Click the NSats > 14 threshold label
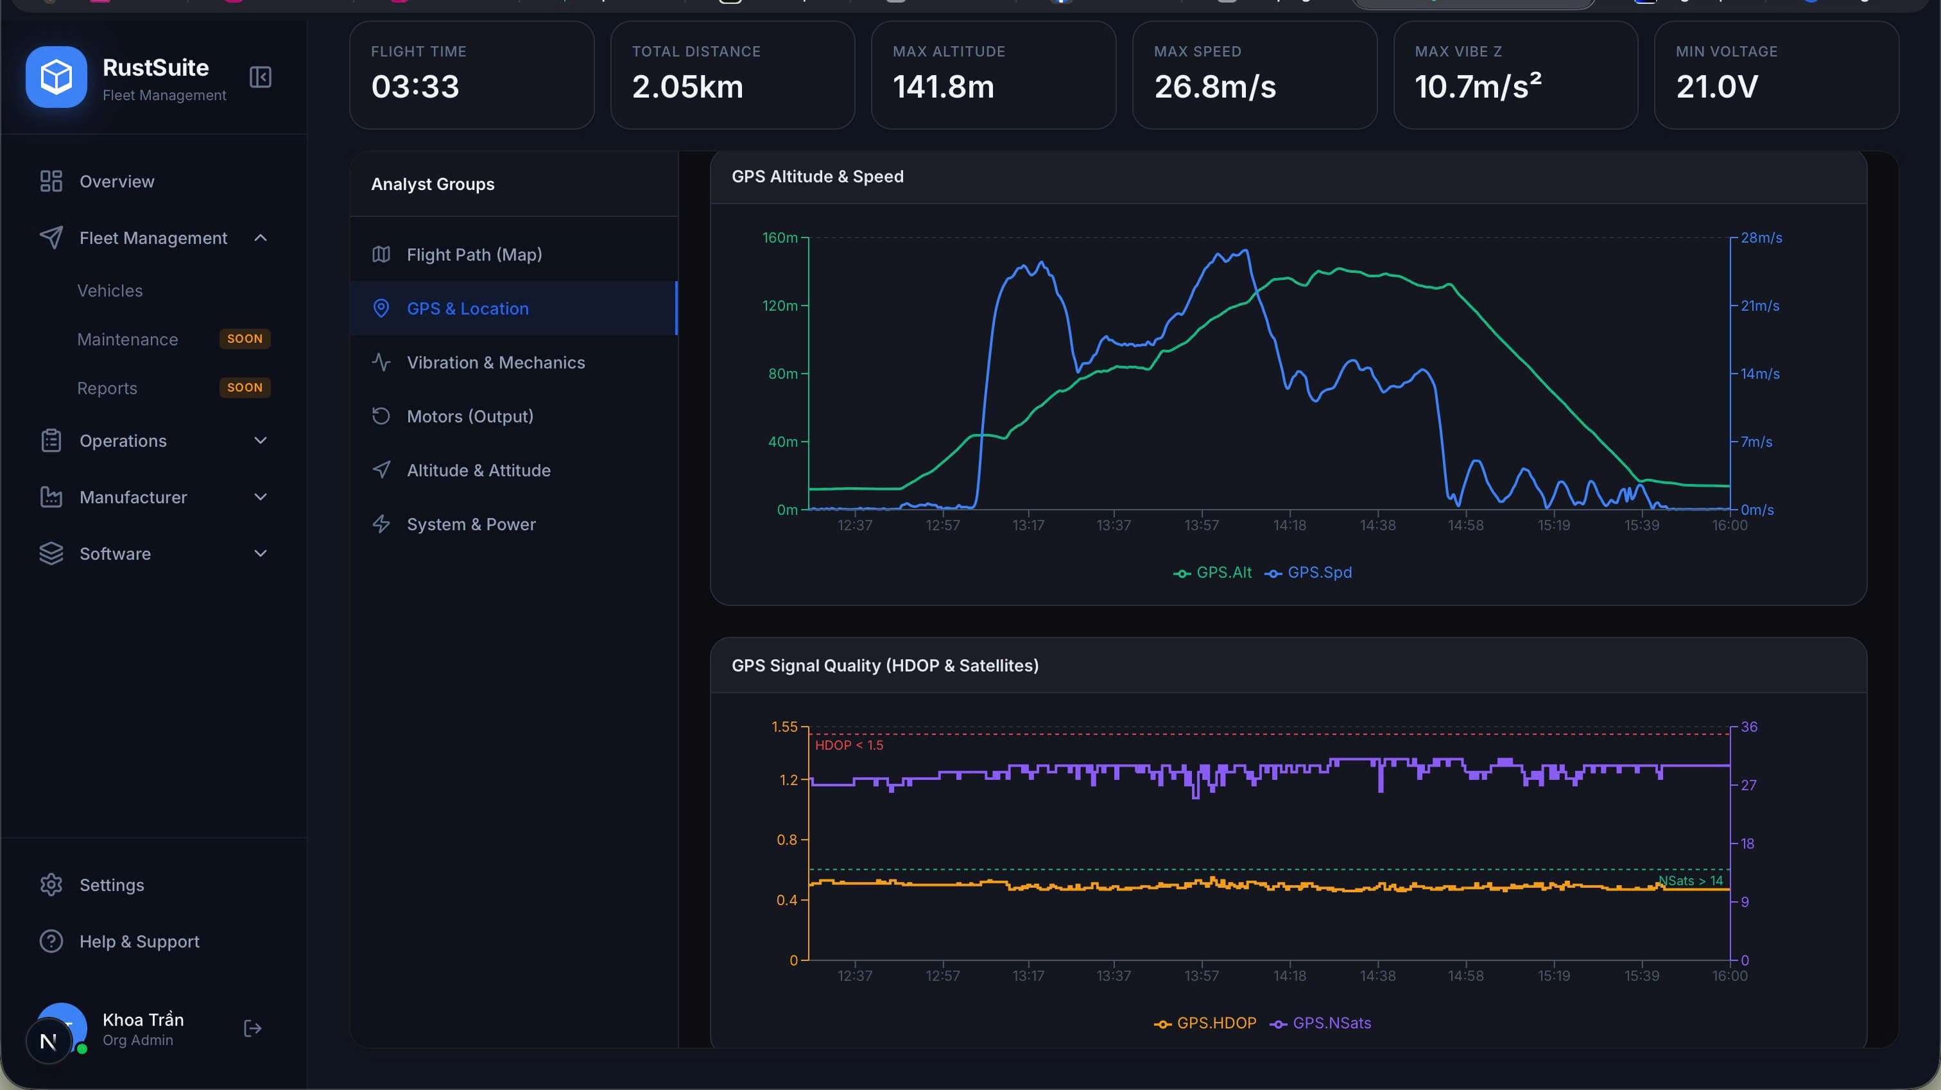1941x1090 pixels. point(1690,881)
